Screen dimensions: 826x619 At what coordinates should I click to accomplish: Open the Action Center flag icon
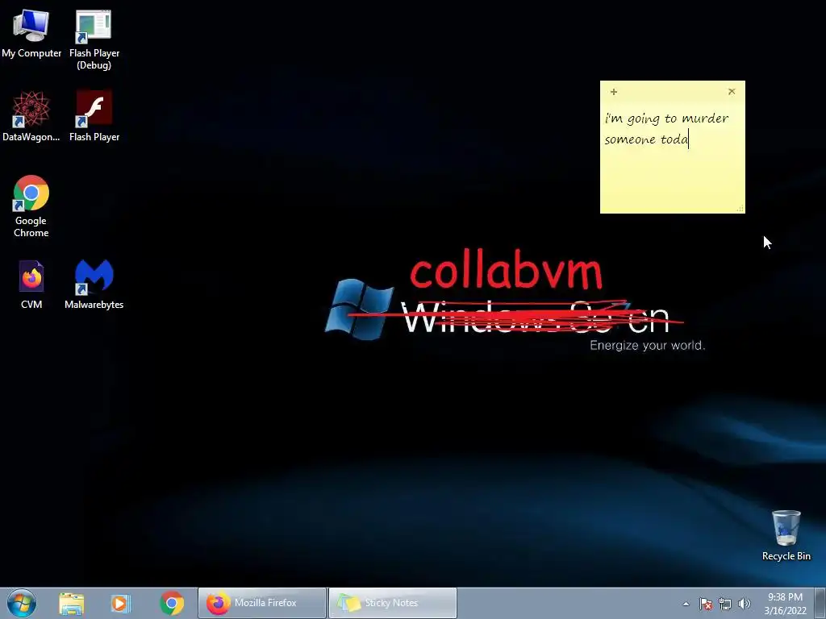[x=706, y=604]
